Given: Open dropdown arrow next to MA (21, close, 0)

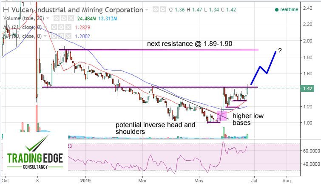Looking at the screenshot, I should (x=45, y=27).
